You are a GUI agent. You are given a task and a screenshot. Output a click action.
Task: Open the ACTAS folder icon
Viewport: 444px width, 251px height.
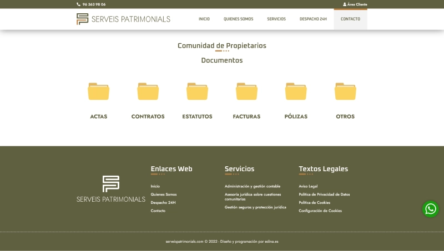tap(99, 91)
